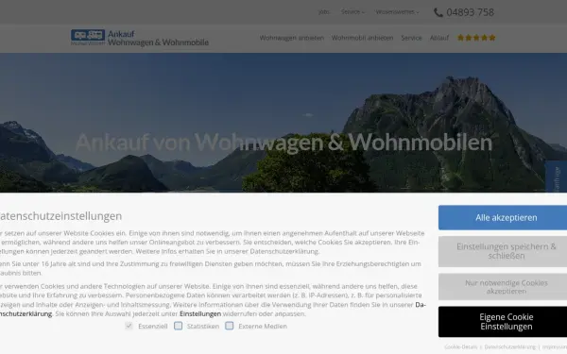Click the phone icon beside 04893 758
Image resolution: width=567 pixels, height=354 pixels.
(x=438, y=12)
